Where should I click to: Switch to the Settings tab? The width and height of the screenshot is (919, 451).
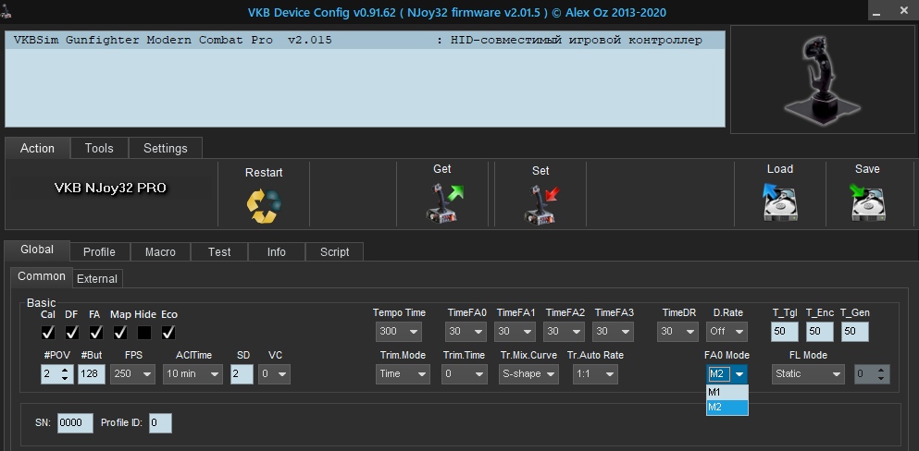tap(166, 149)
